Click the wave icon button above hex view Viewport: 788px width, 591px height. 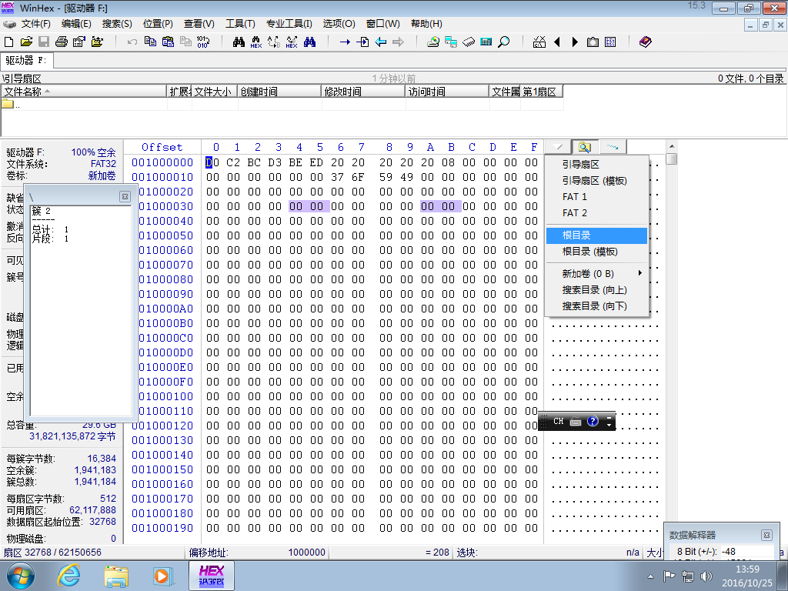[613, 147]
